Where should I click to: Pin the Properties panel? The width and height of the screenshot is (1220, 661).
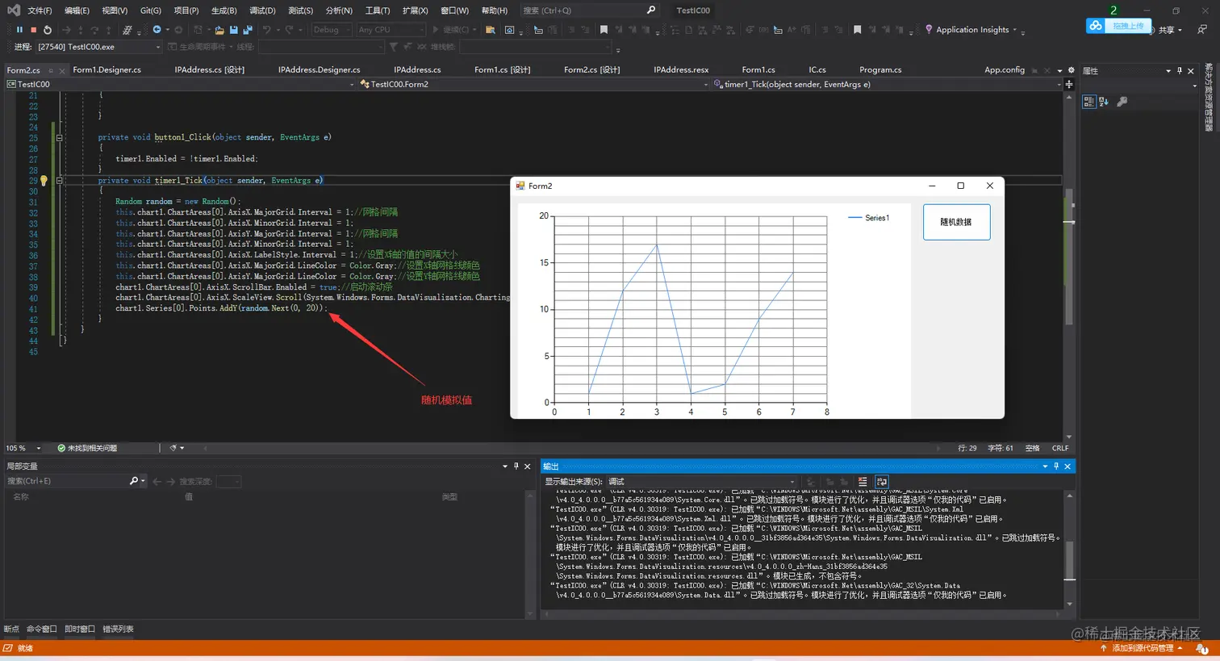pos(1179,71)
